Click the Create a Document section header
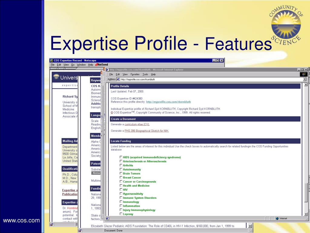The width and height of the screenshot is (310, 233). tap(205, 119)
